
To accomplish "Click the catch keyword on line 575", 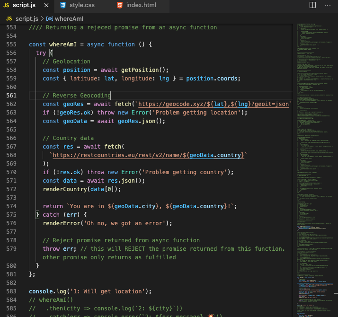I will (51, 215).
